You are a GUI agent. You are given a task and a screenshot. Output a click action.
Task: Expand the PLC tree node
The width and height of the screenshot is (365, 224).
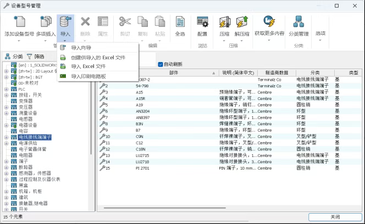pos(7,89)
